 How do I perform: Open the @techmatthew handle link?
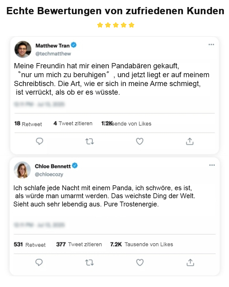pos(53,54)
